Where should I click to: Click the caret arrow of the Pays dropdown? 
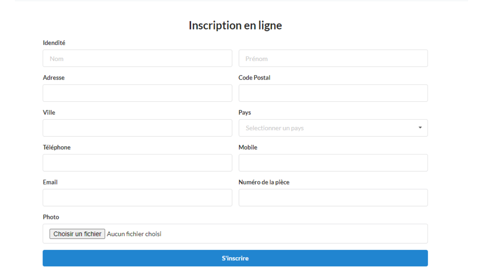420,128
